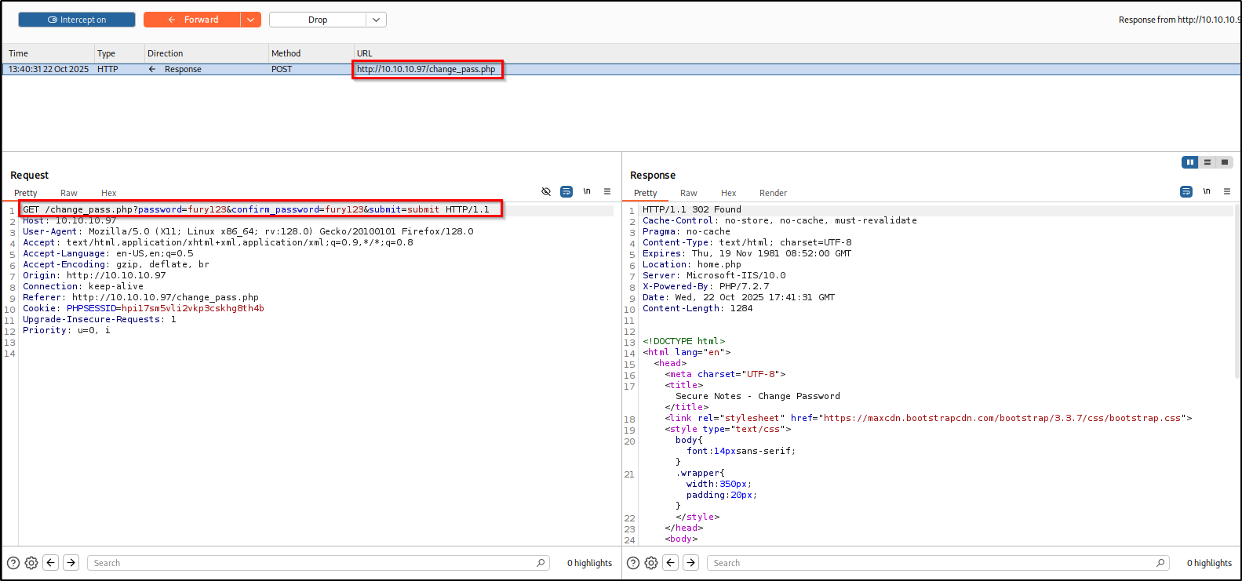Screen dimensions: 1242x581
Task: Click the next match arrow under Request
Action: 71,563
